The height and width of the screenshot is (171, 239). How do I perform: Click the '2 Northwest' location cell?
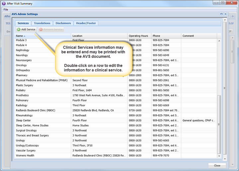[99, 140]
